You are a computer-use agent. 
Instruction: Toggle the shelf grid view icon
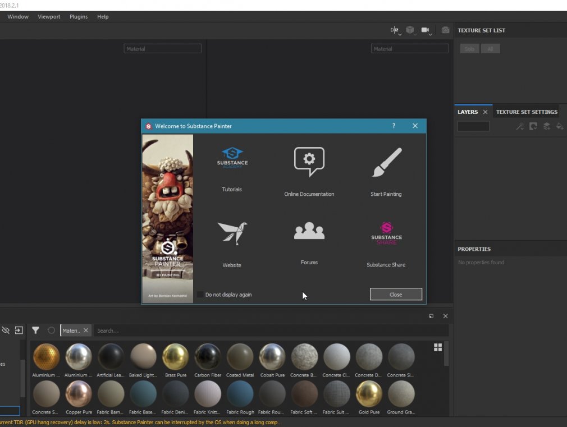[438, 347]
